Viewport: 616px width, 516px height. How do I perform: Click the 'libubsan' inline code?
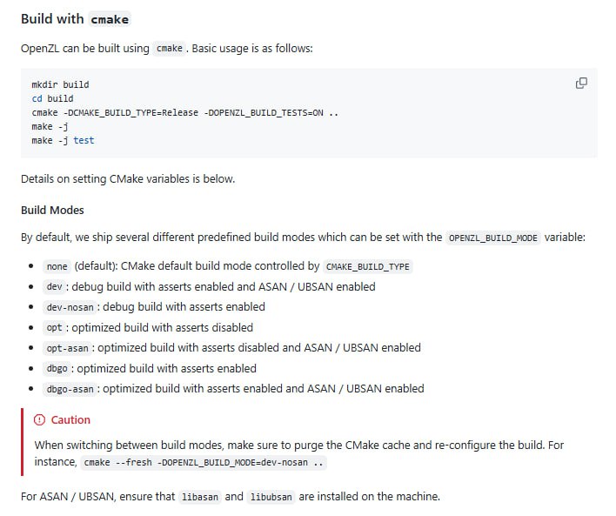[x=271, y=497]
